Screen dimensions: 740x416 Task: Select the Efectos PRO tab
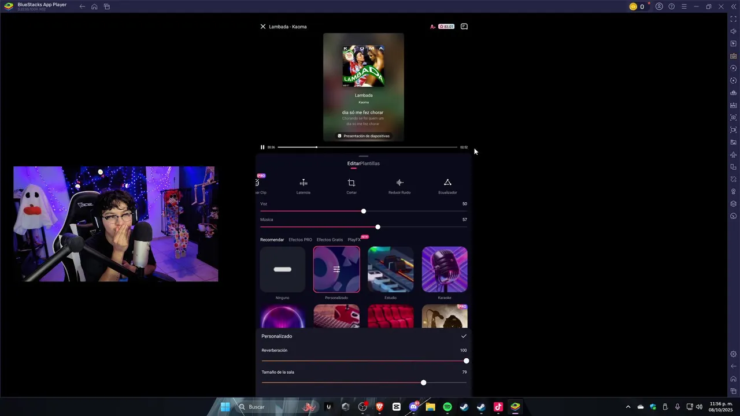click(301, 240)
